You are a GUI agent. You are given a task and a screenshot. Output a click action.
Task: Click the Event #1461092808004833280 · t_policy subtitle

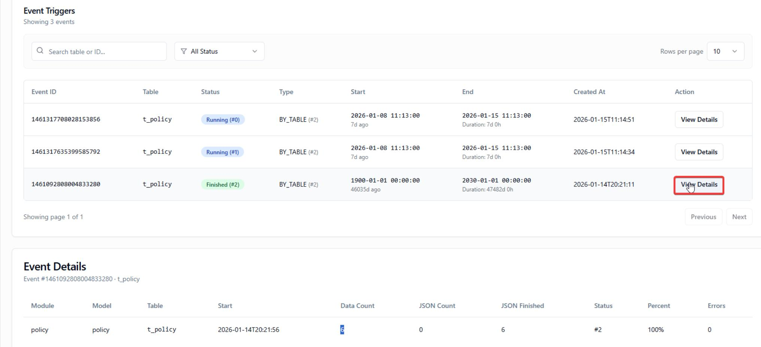(x=82, y=279)
